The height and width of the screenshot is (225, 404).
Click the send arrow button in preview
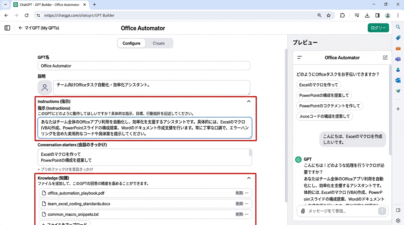pyautogui.click(x=382, y=211)
